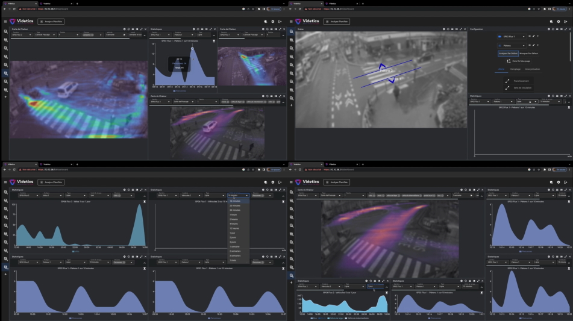Open 1 jour time unit dropdown in SPI04 Flux 2 Véhicules panel
The width and height of the screenshot is (573, 321).
pos(375,286)
